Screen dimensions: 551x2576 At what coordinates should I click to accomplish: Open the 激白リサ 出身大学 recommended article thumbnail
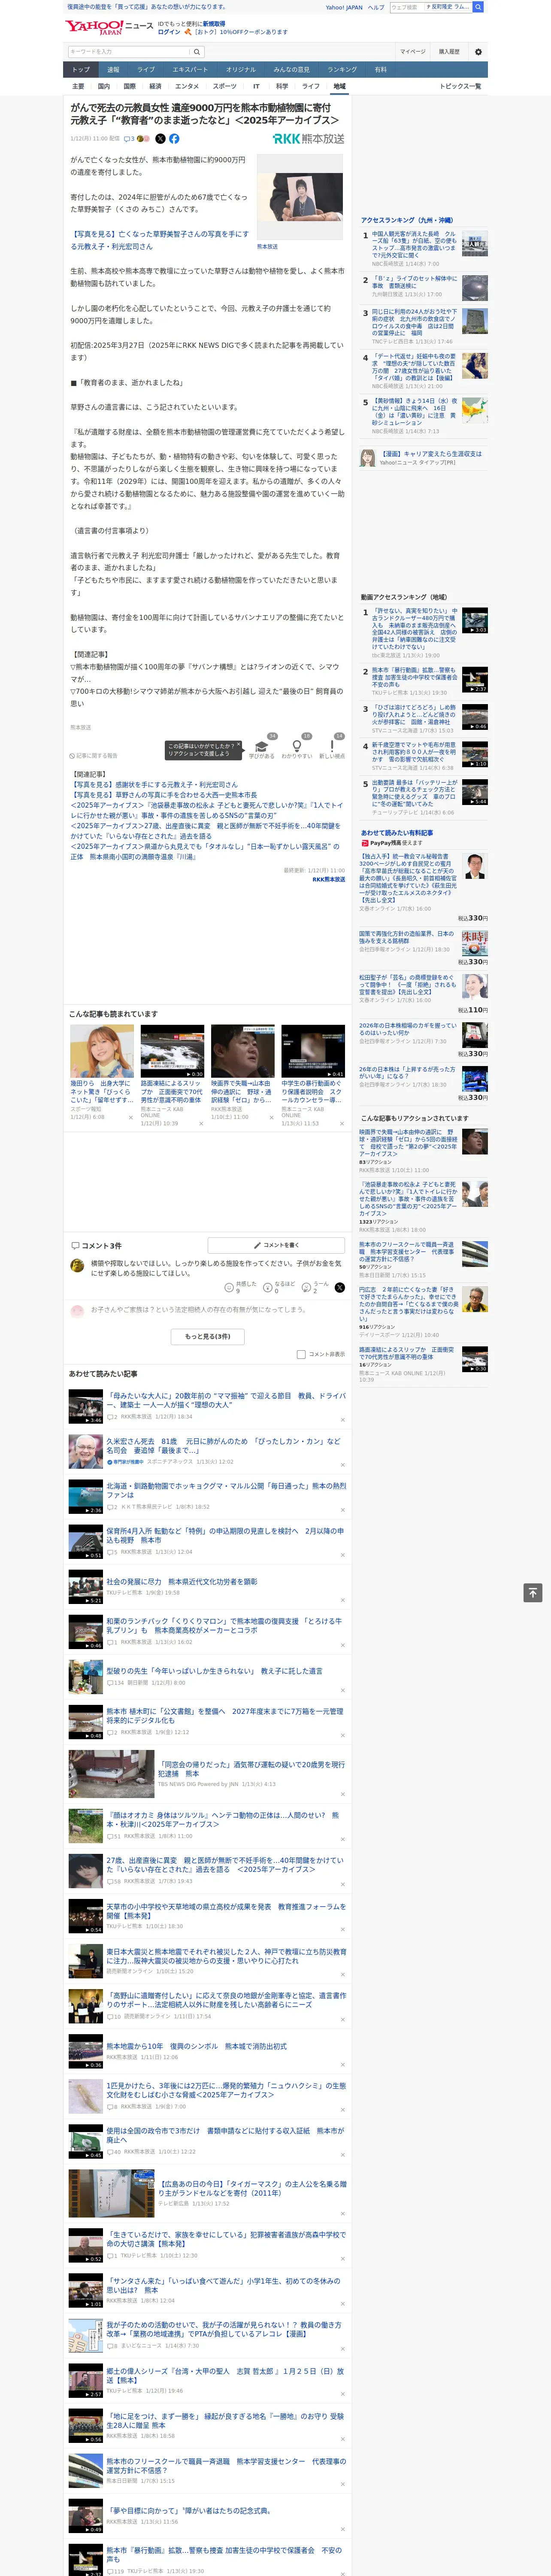coord(102,1051)
